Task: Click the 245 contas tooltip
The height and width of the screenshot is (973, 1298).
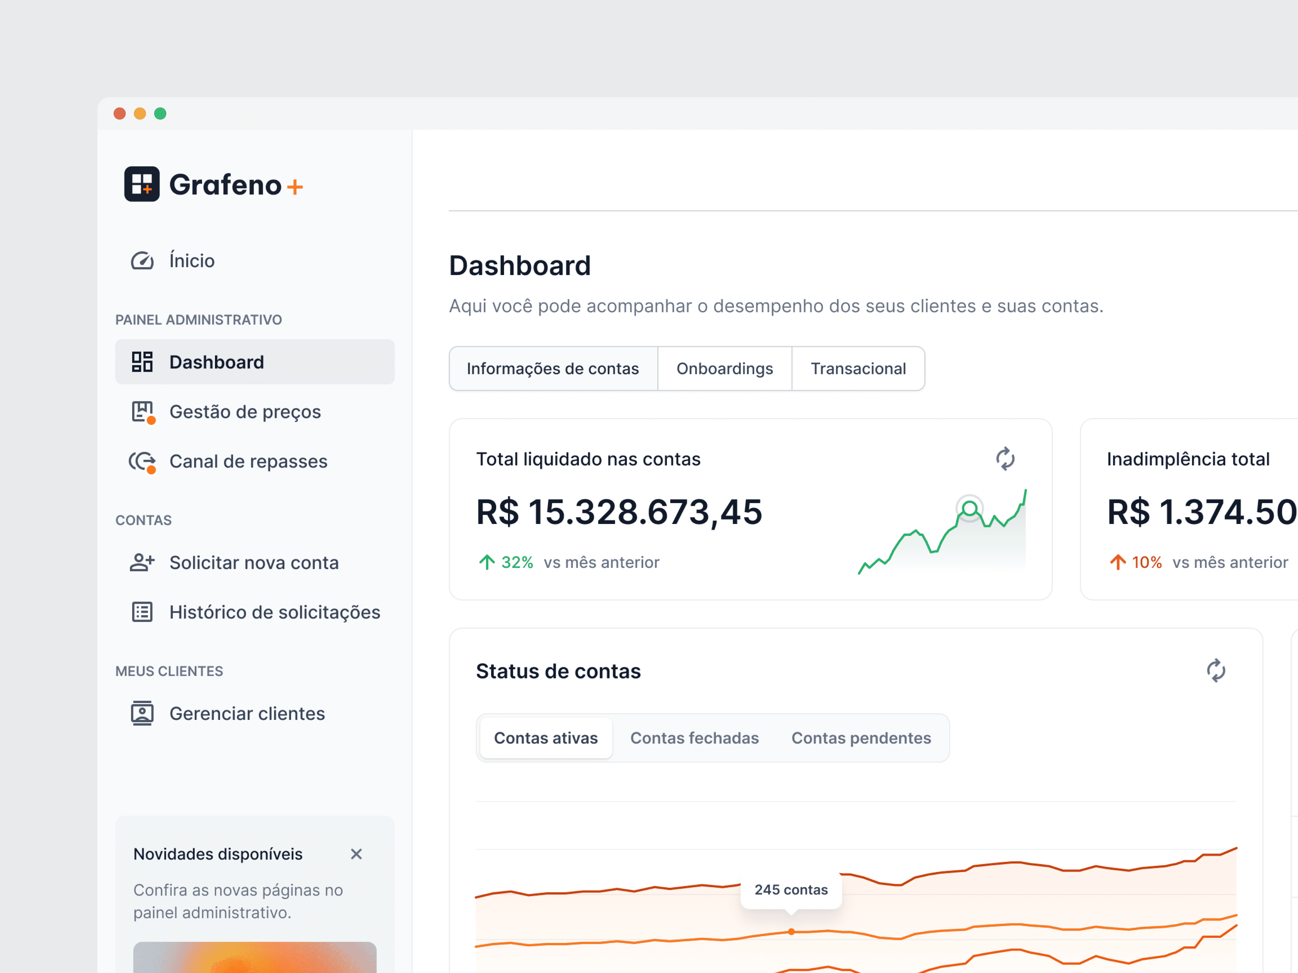Action: pyautogui.click(x=791, y=890)
